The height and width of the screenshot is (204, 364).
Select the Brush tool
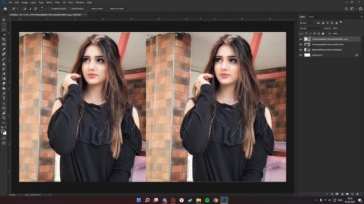4,59
